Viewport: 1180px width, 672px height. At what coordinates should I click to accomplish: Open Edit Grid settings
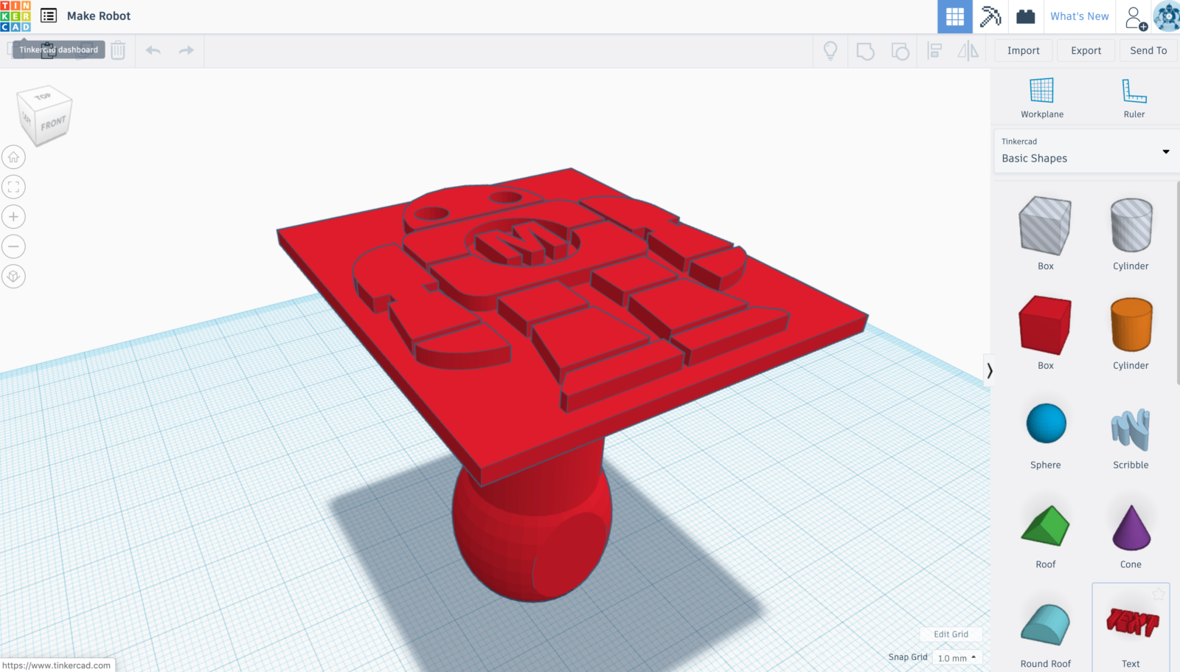point(951,634)
